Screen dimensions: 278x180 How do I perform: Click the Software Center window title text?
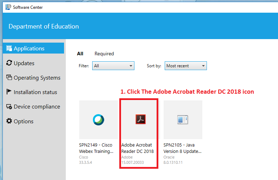pyautogui.click(x=28, y=7)
